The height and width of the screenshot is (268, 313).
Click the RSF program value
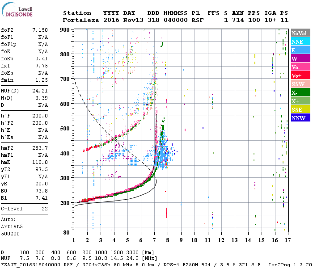198,20
